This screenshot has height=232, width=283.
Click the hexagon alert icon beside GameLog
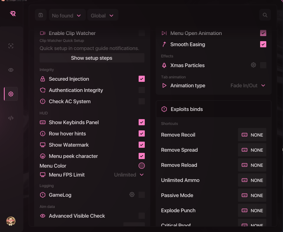click(x=43, y=195)
